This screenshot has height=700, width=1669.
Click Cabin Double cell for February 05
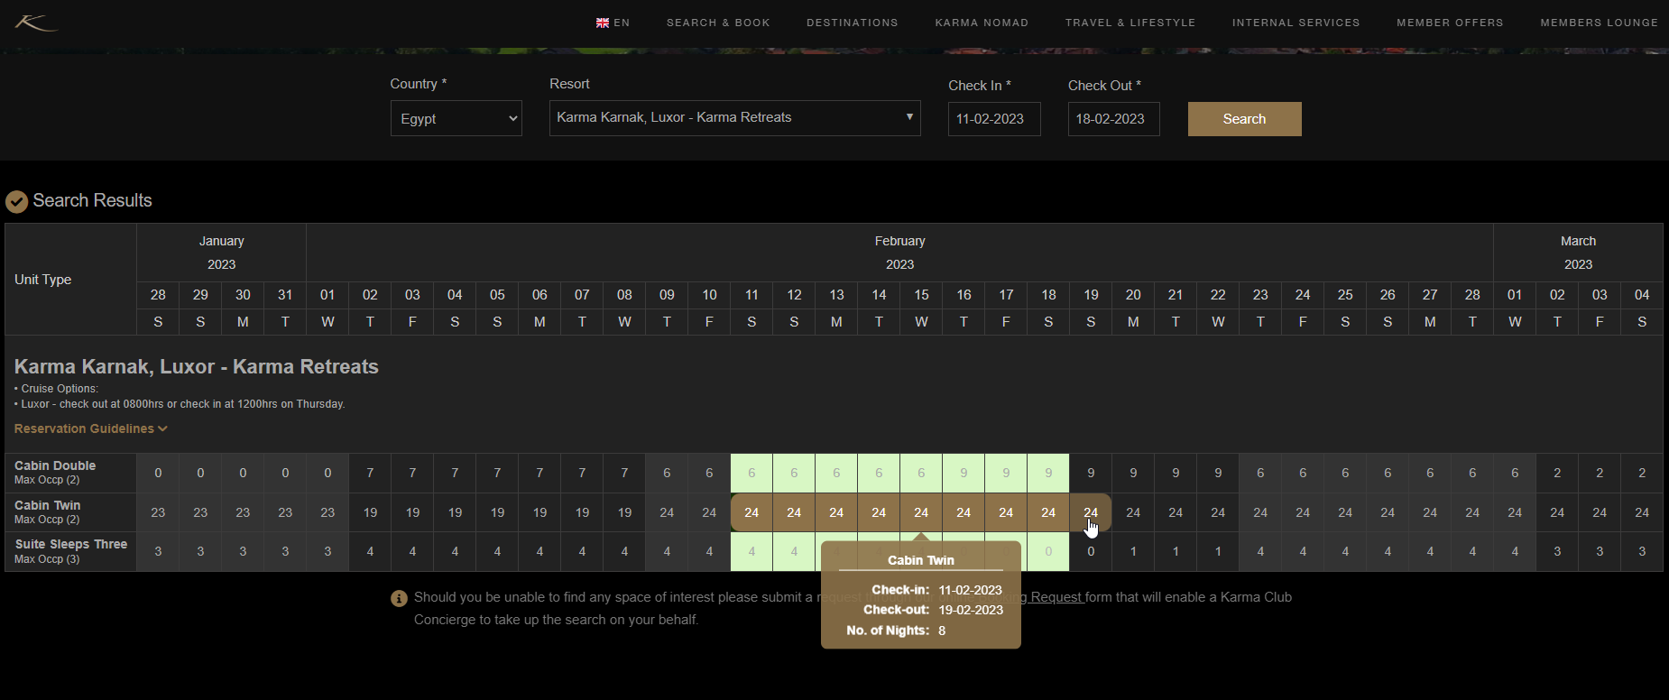point(497,473)
